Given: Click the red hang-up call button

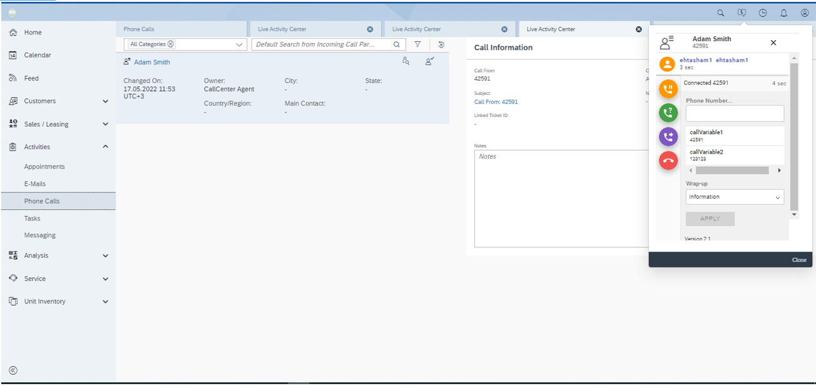Looking at the screenshot, I should click(668, 160).
